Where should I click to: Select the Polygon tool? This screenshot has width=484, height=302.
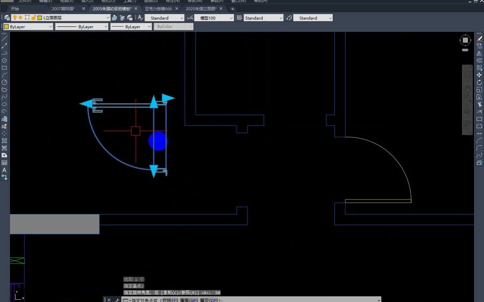click(x=4, y=60)
